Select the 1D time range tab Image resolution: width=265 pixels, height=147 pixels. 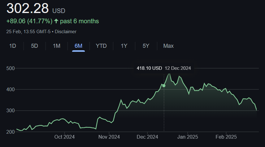pyautogui.click(x=13, y=46)
